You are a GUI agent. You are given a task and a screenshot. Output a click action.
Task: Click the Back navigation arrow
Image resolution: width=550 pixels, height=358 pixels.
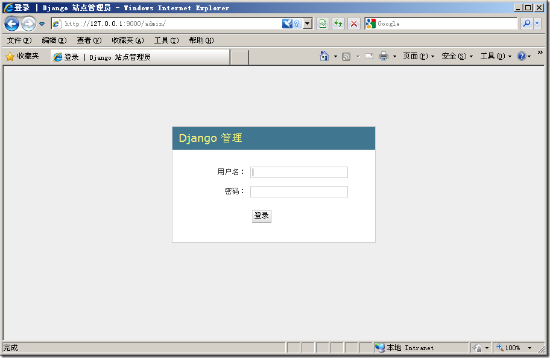click(x=12, y=24)
